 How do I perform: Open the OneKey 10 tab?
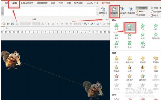point(92,3)
